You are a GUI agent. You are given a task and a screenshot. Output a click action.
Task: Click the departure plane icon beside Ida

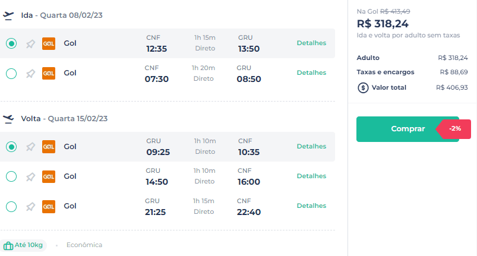point(8,15)
